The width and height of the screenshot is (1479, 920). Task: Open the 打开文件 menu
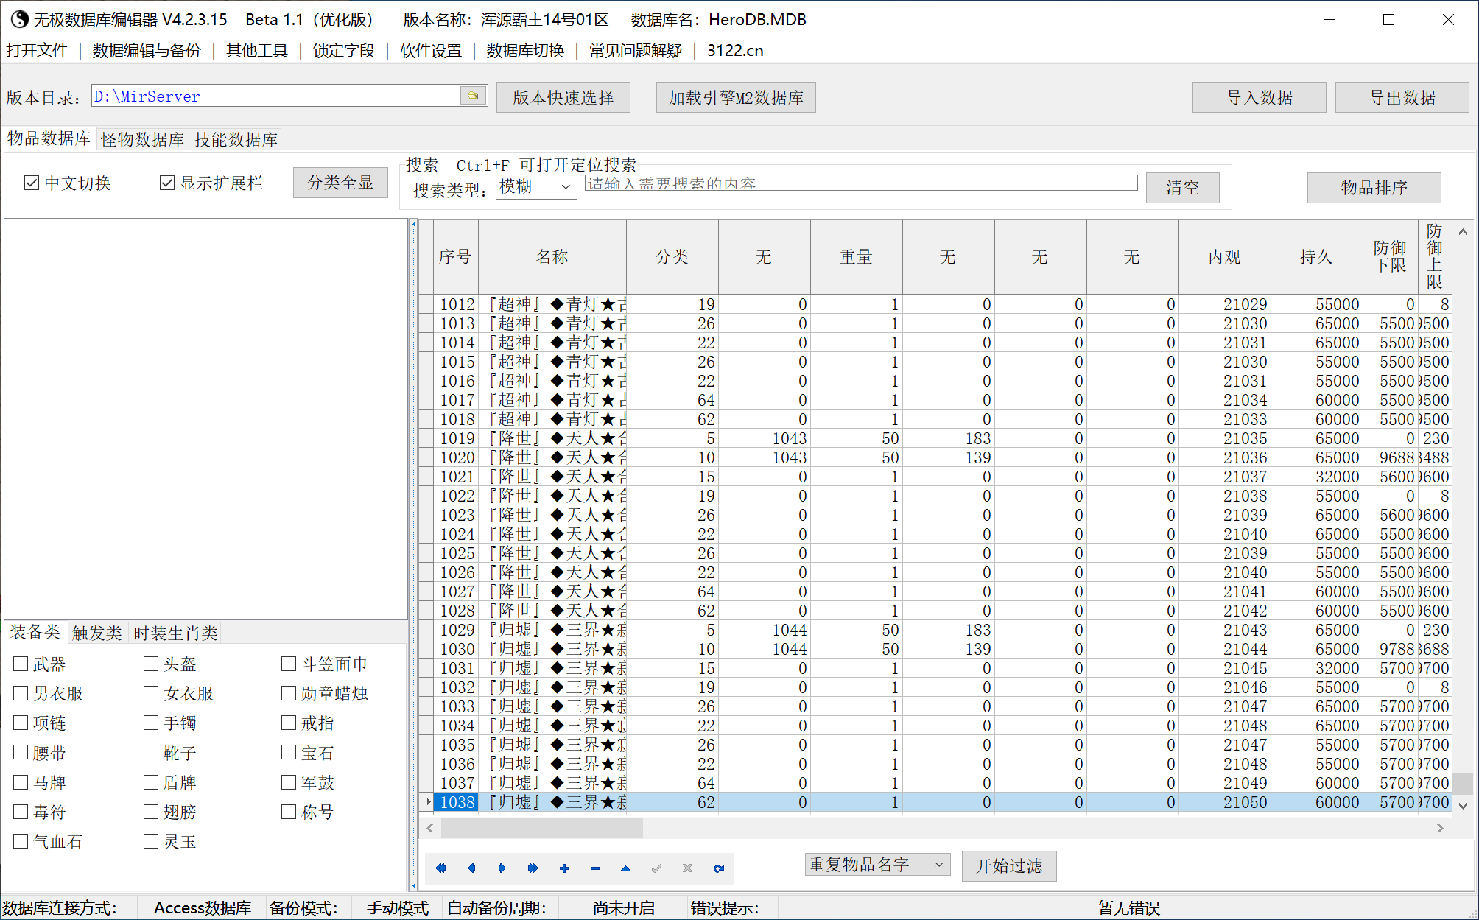point(37,50)
